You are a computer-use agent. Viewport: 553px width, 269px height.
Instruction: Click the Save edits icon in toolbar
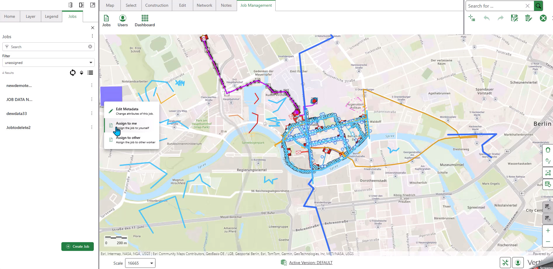click(514, 18)
